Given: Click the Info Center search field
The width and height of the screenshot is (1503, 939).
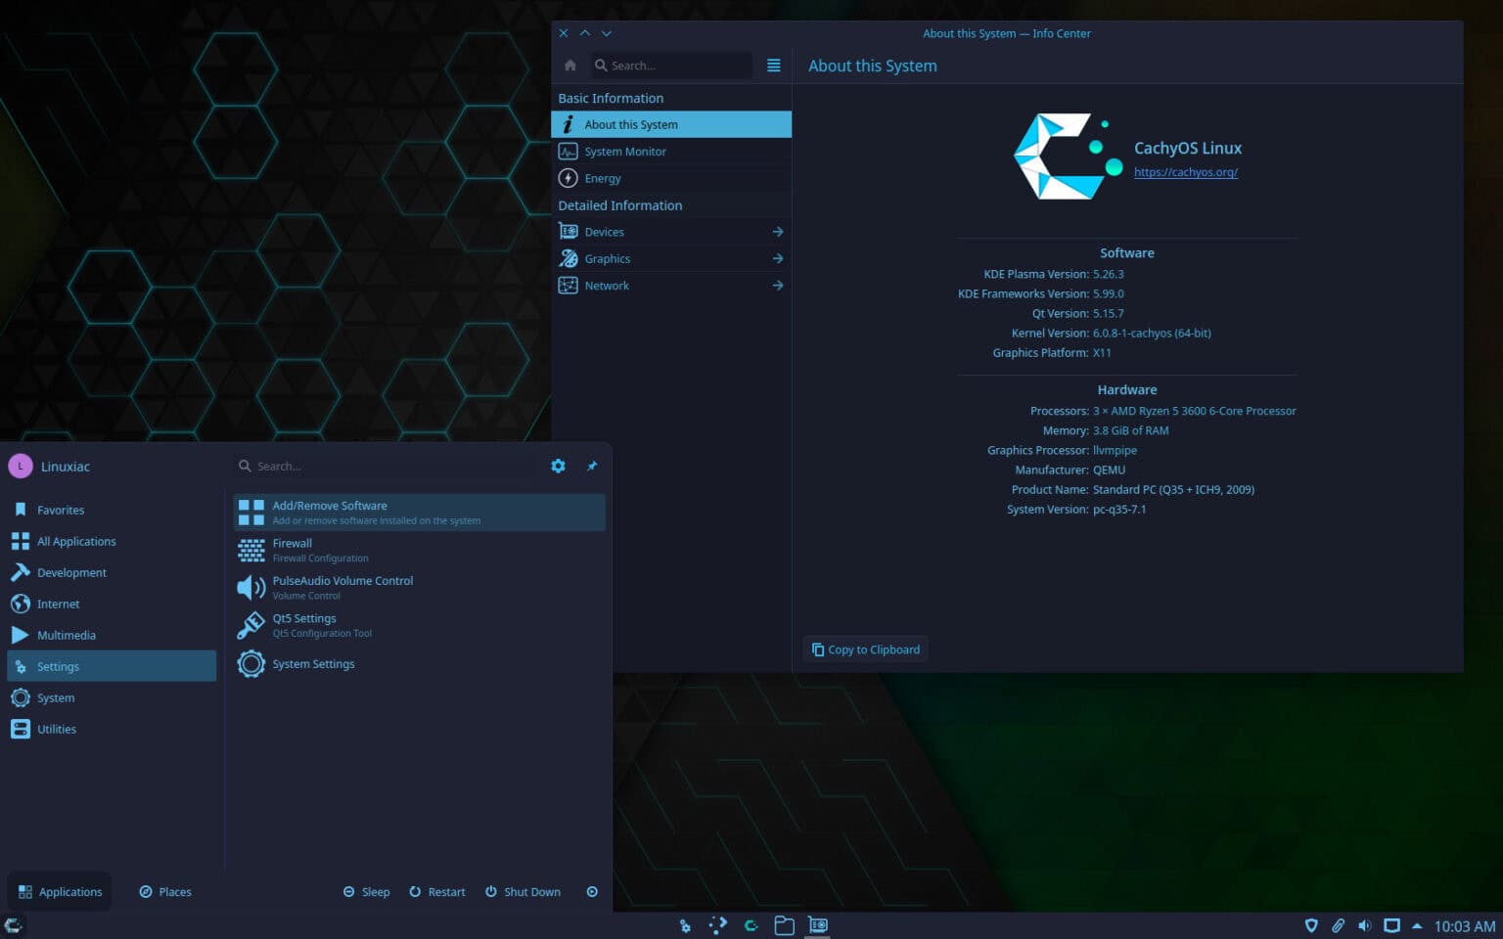Looking at the screenshot, I should click(670, 65).
